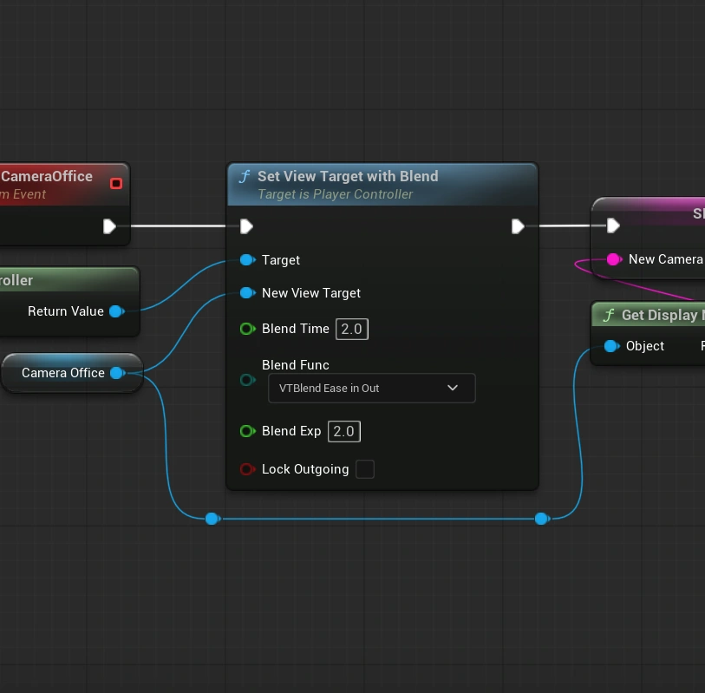Viewport: 705px width, 693px height.
Task: Click Set View Target execution output pin
Action: coord(518,226)
